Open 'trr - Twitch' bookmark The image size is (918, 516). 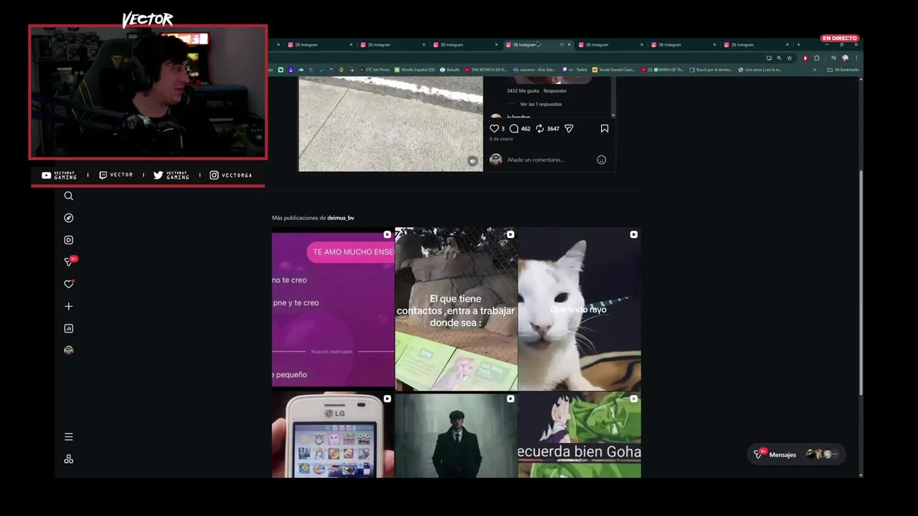pos(575,70)
